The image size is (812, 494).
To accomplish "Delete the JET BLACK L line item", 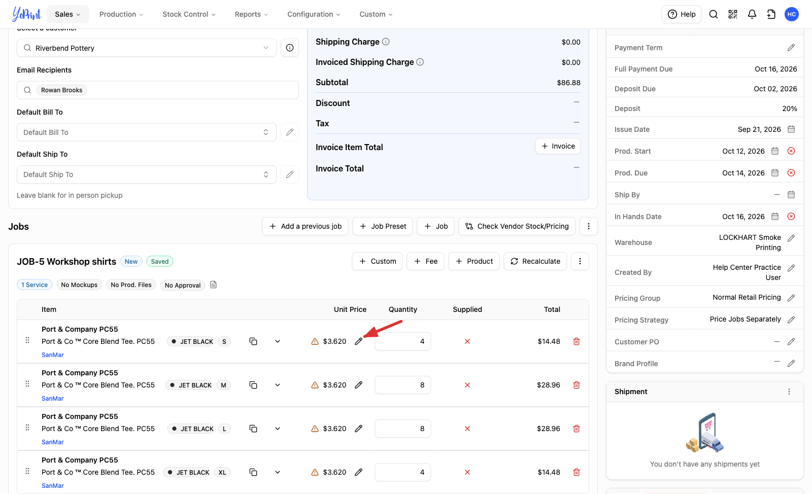I will click(x=577, y=429).
